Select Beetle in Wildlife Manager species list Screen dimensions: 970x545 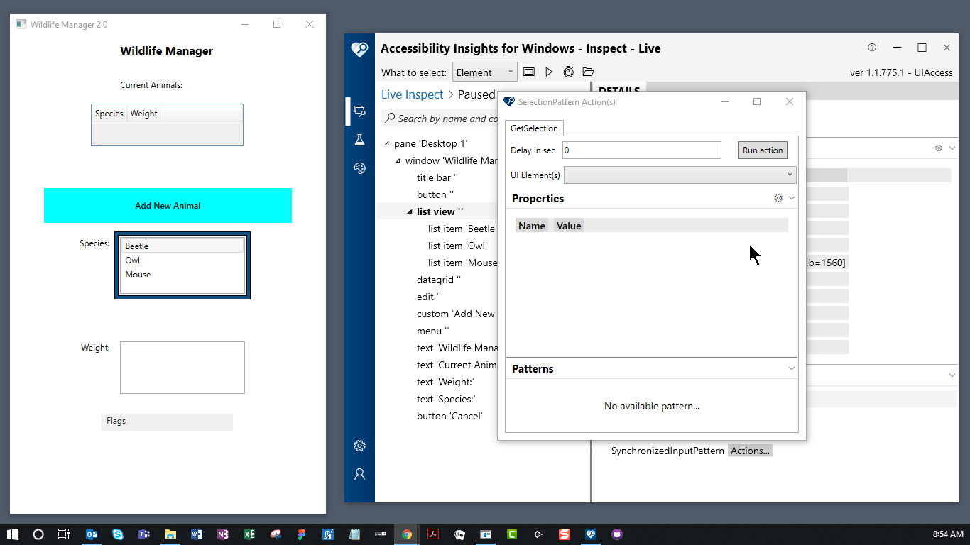click(x=182, y=246)
